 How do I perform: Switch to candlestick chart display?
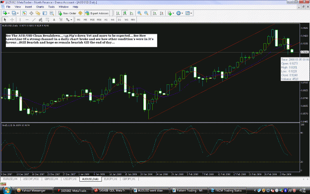[125, 13]
